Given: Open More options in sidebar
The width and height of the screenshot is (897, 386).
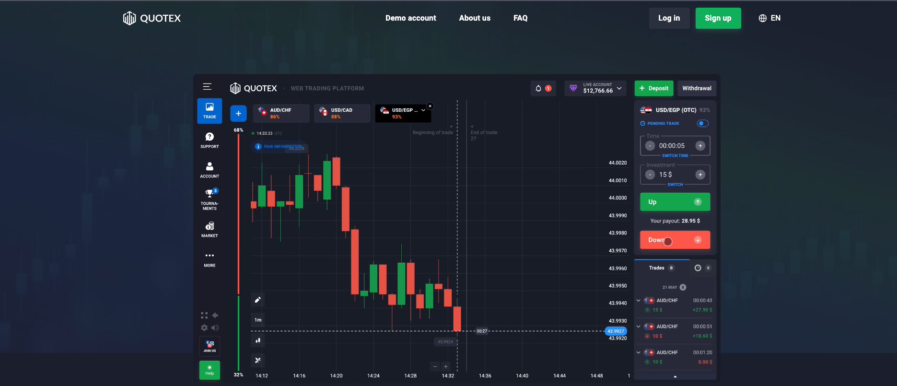Looking at the screenshot, I should [210, 259].
